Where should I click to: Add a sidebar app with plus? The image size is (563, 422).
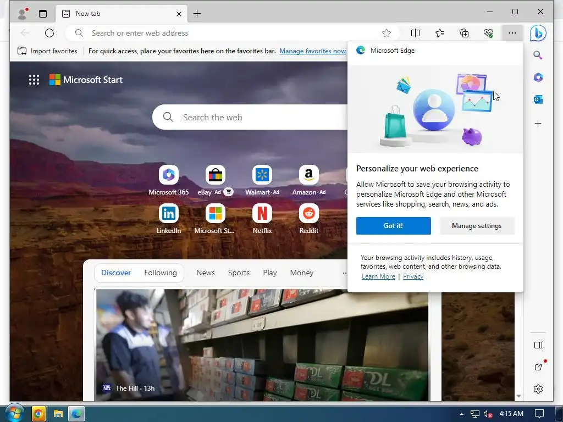[538, 124]
